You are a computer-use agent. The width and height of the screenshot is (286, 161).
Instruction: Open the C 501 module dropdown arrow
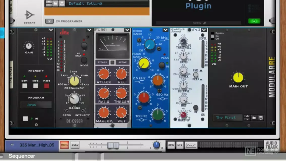tap(127, 30)
